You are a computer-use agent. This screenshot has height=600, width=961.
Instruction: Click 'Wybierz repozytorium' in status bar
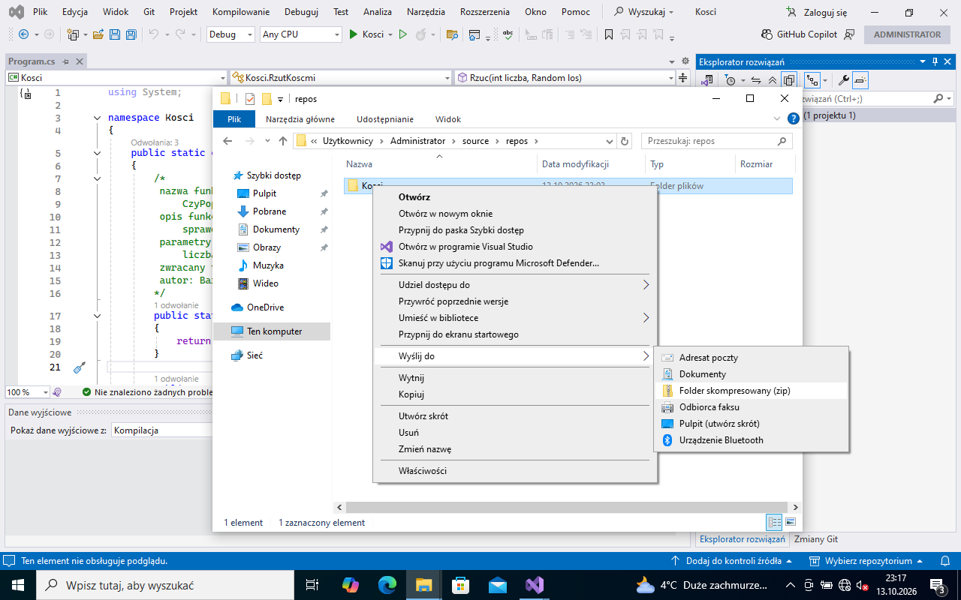pos(866,561)
